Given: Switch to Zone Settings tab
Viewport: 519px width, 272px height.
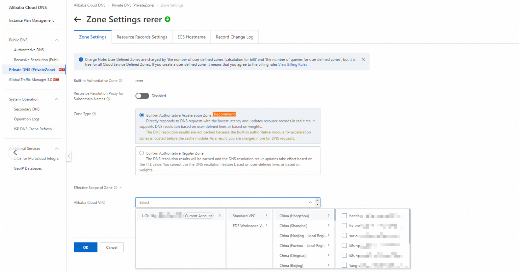Looking at the screenshot, I should click(93, 37).
